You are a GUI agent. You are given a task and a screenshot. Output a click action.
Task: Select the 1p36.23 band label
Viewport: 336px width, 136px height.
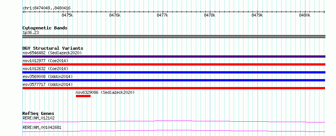pos(31,33)
